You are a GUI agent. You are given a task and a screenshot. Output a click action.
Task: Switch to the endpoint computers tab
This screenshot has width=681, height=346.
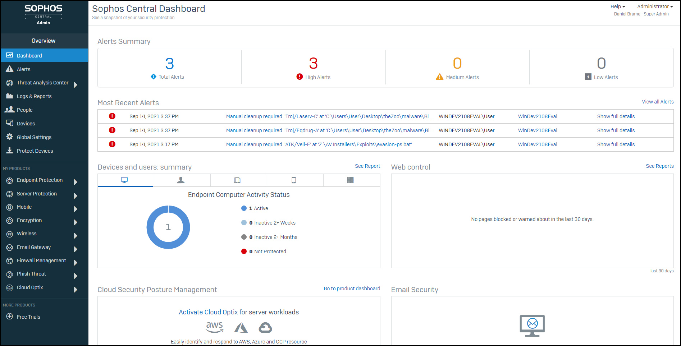point(124,180)
